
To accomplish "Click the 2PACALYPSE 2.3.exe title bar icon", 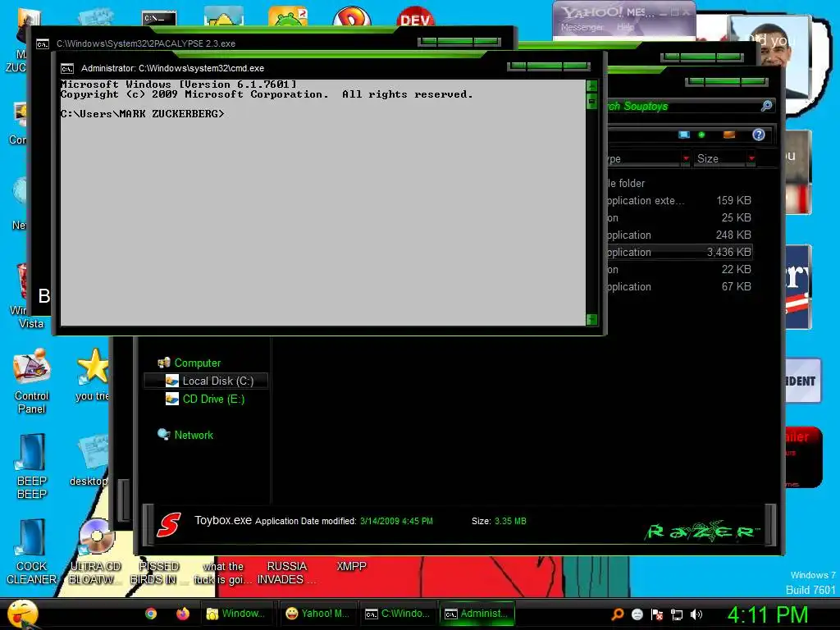I will coord(43,44).
